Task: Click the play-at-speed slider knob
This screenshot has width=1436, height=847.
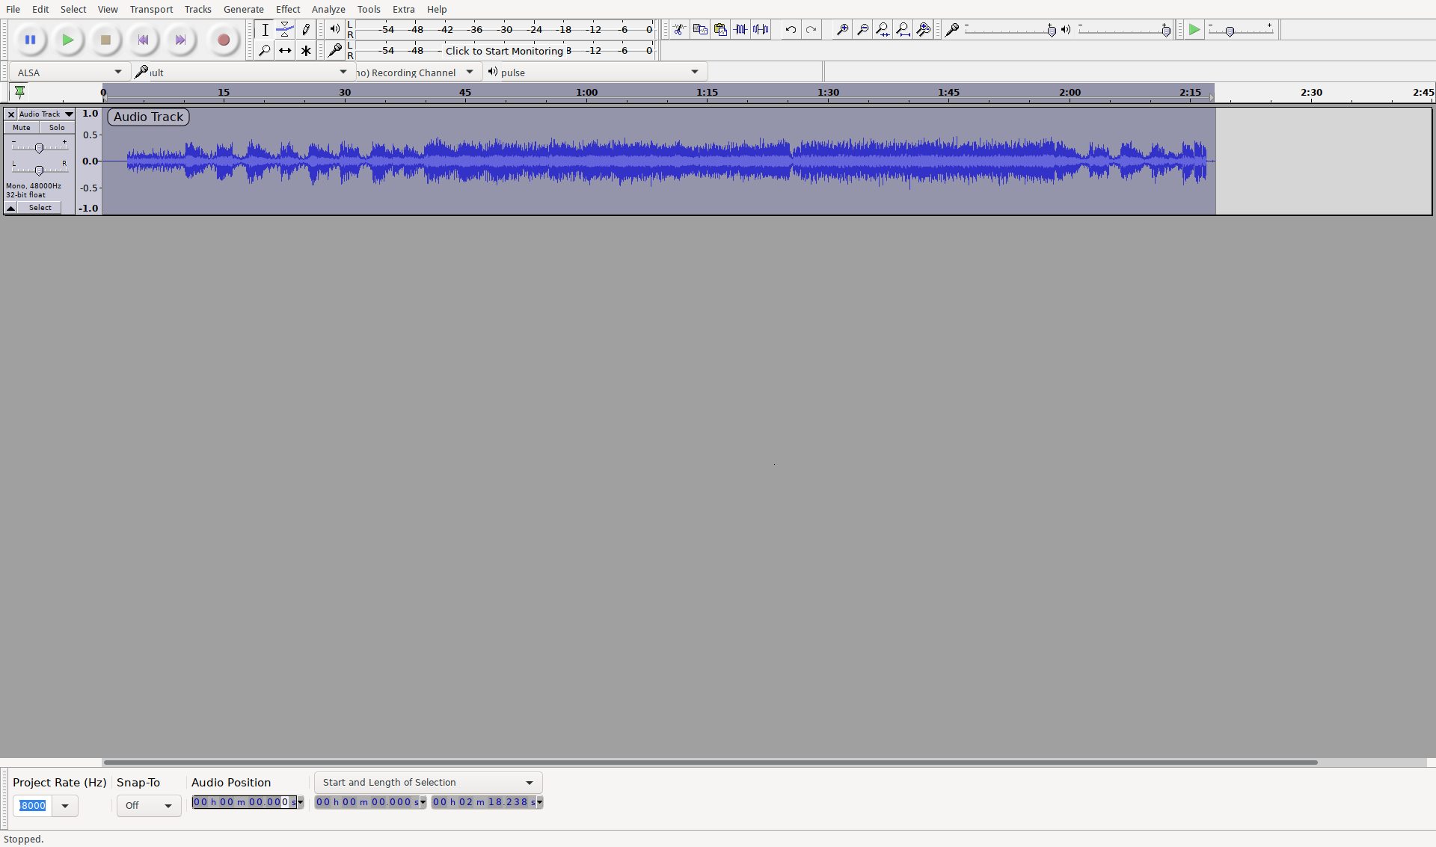Action: pos(1230,31)
